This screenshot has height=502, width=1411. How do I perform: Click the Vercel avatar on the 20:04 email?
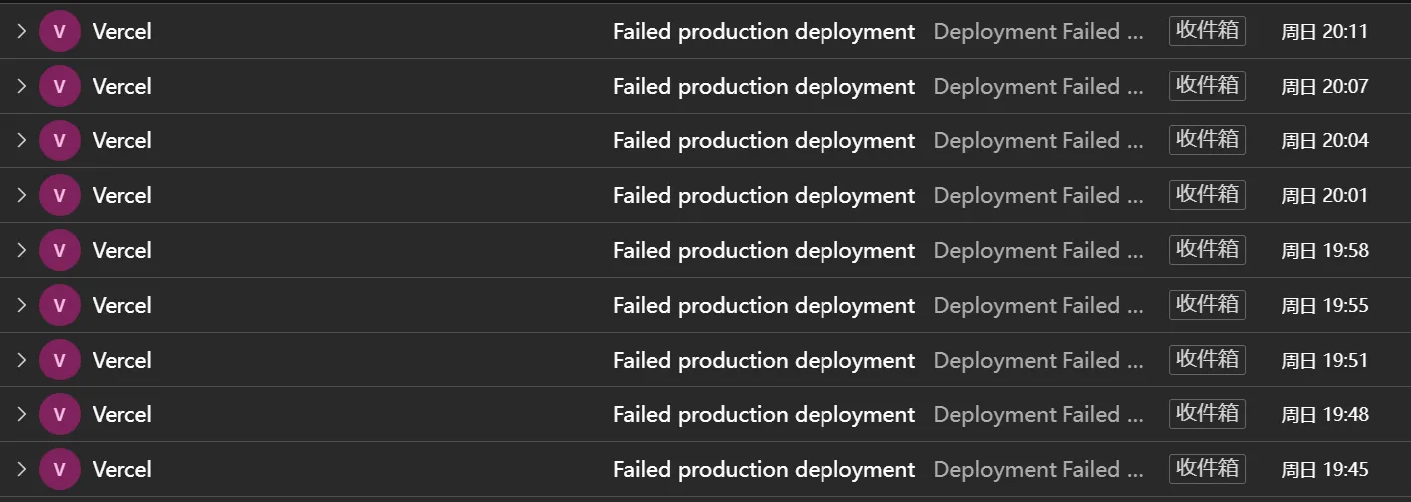tap(59, 140)
